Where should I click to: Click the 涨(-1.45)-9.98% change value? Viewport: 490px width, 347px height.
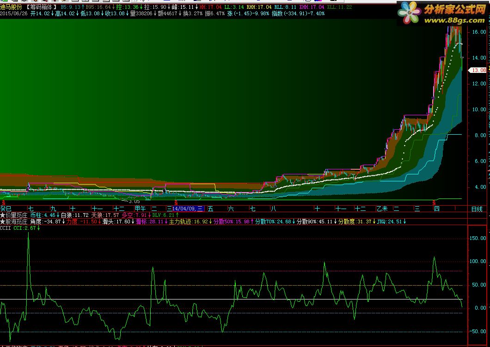point(248,13)
